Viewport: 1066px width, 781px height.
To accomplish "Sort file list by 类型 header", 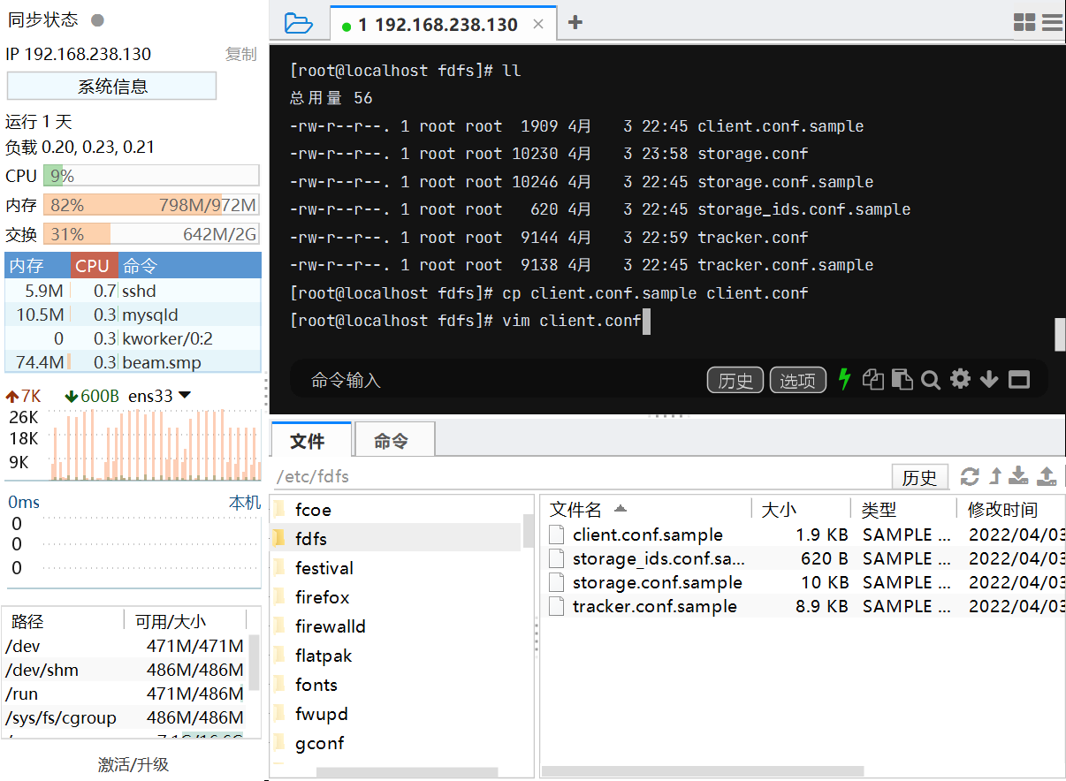I will pos(903,509).
